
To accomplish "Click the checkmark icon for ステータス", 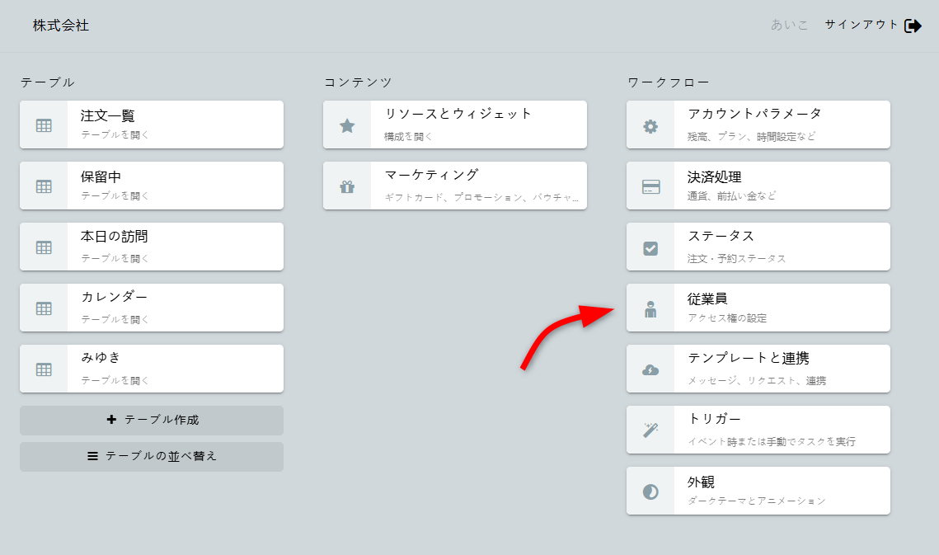I will coord(650,247).
